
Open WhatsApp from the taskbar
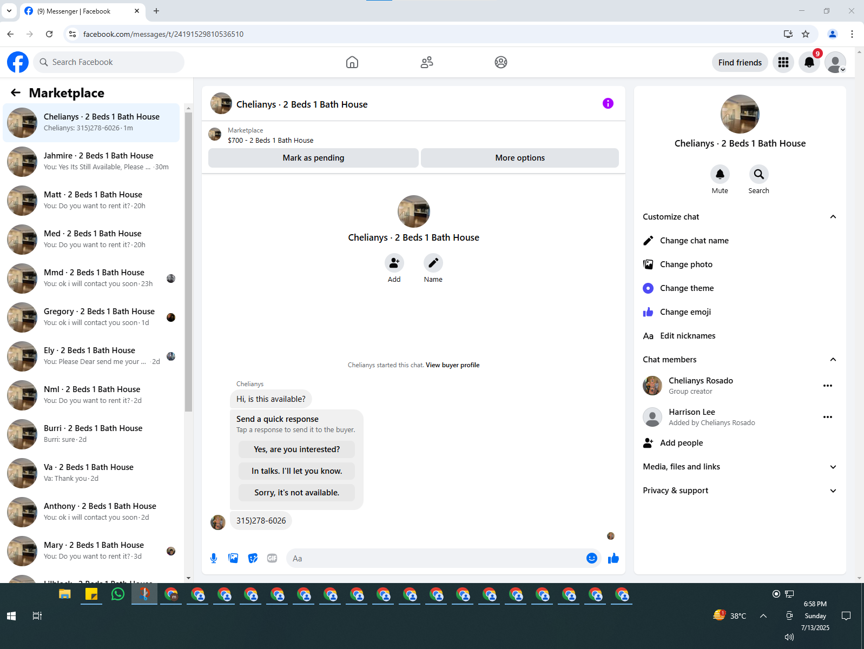click(x=118, y=594)
